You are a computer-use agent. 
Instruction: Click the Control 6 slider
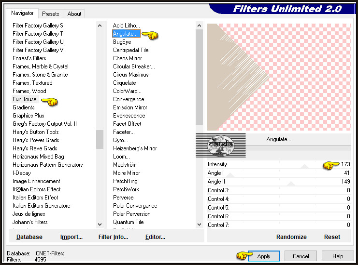tap(279, 216)
